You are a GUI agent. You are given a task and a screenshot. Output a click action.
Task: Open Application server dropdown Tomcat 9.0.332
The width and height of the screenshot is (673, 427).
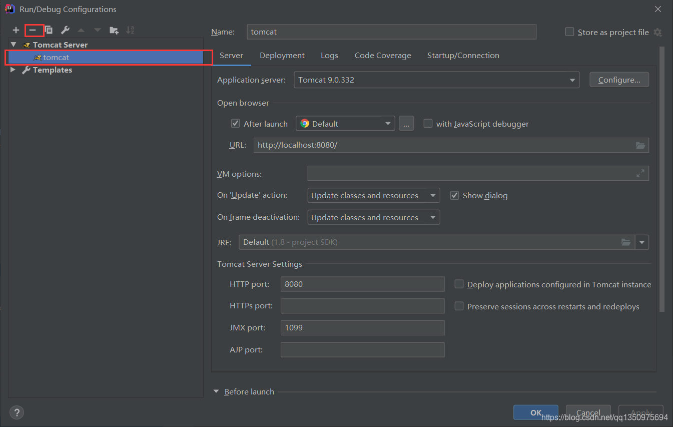(437, 80)
